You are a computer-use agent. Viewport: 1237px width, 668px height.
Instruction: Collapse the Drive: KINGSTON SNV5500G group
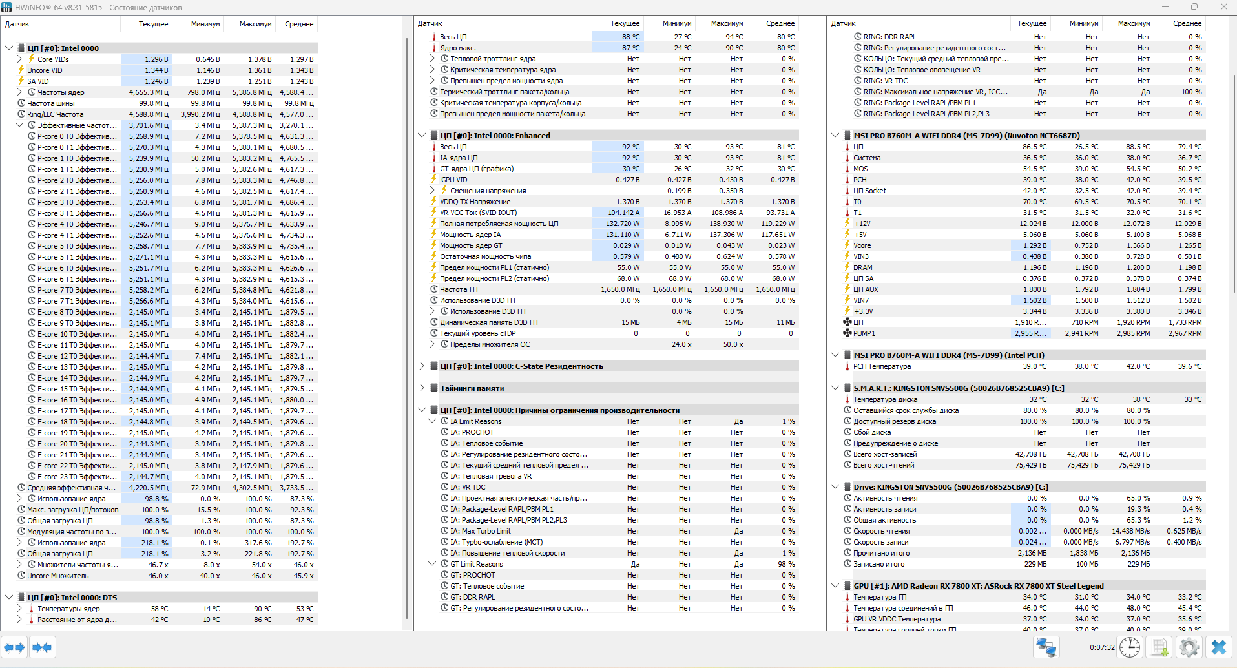coord(835,487)
